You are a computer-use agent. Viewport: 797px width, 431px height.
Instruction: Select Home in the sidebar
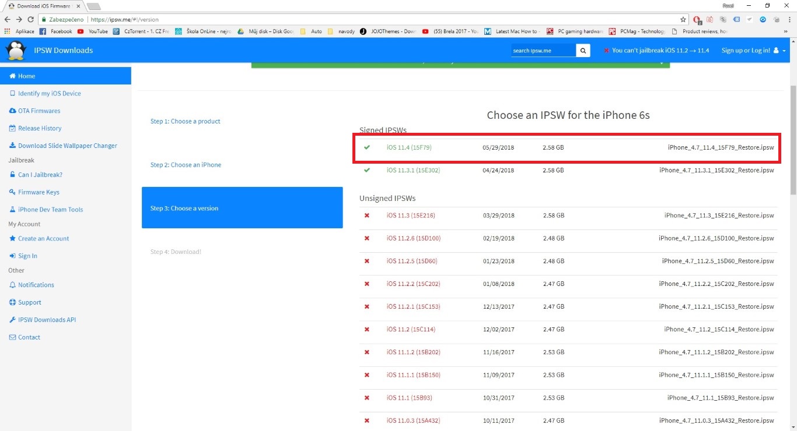(x=65, y=76)
